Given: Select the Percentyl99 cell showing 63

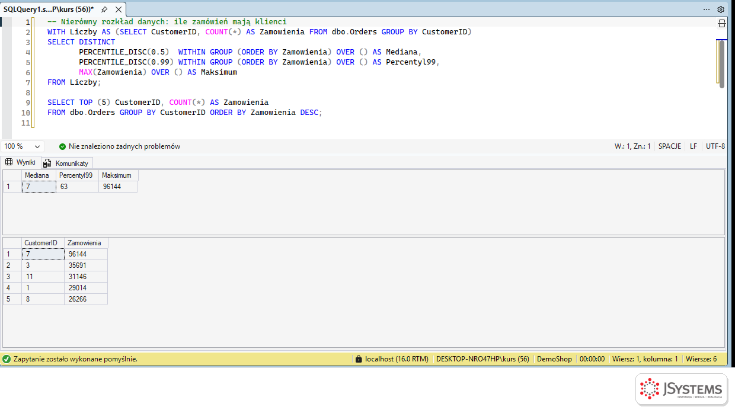Looking at the screenshot, I should point(78,187).
